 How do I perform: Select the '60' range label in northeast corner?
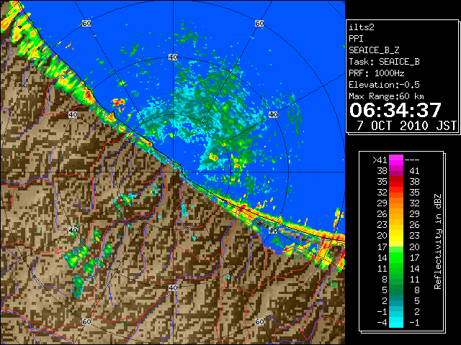pyautogui.click(x=259, y=23)
